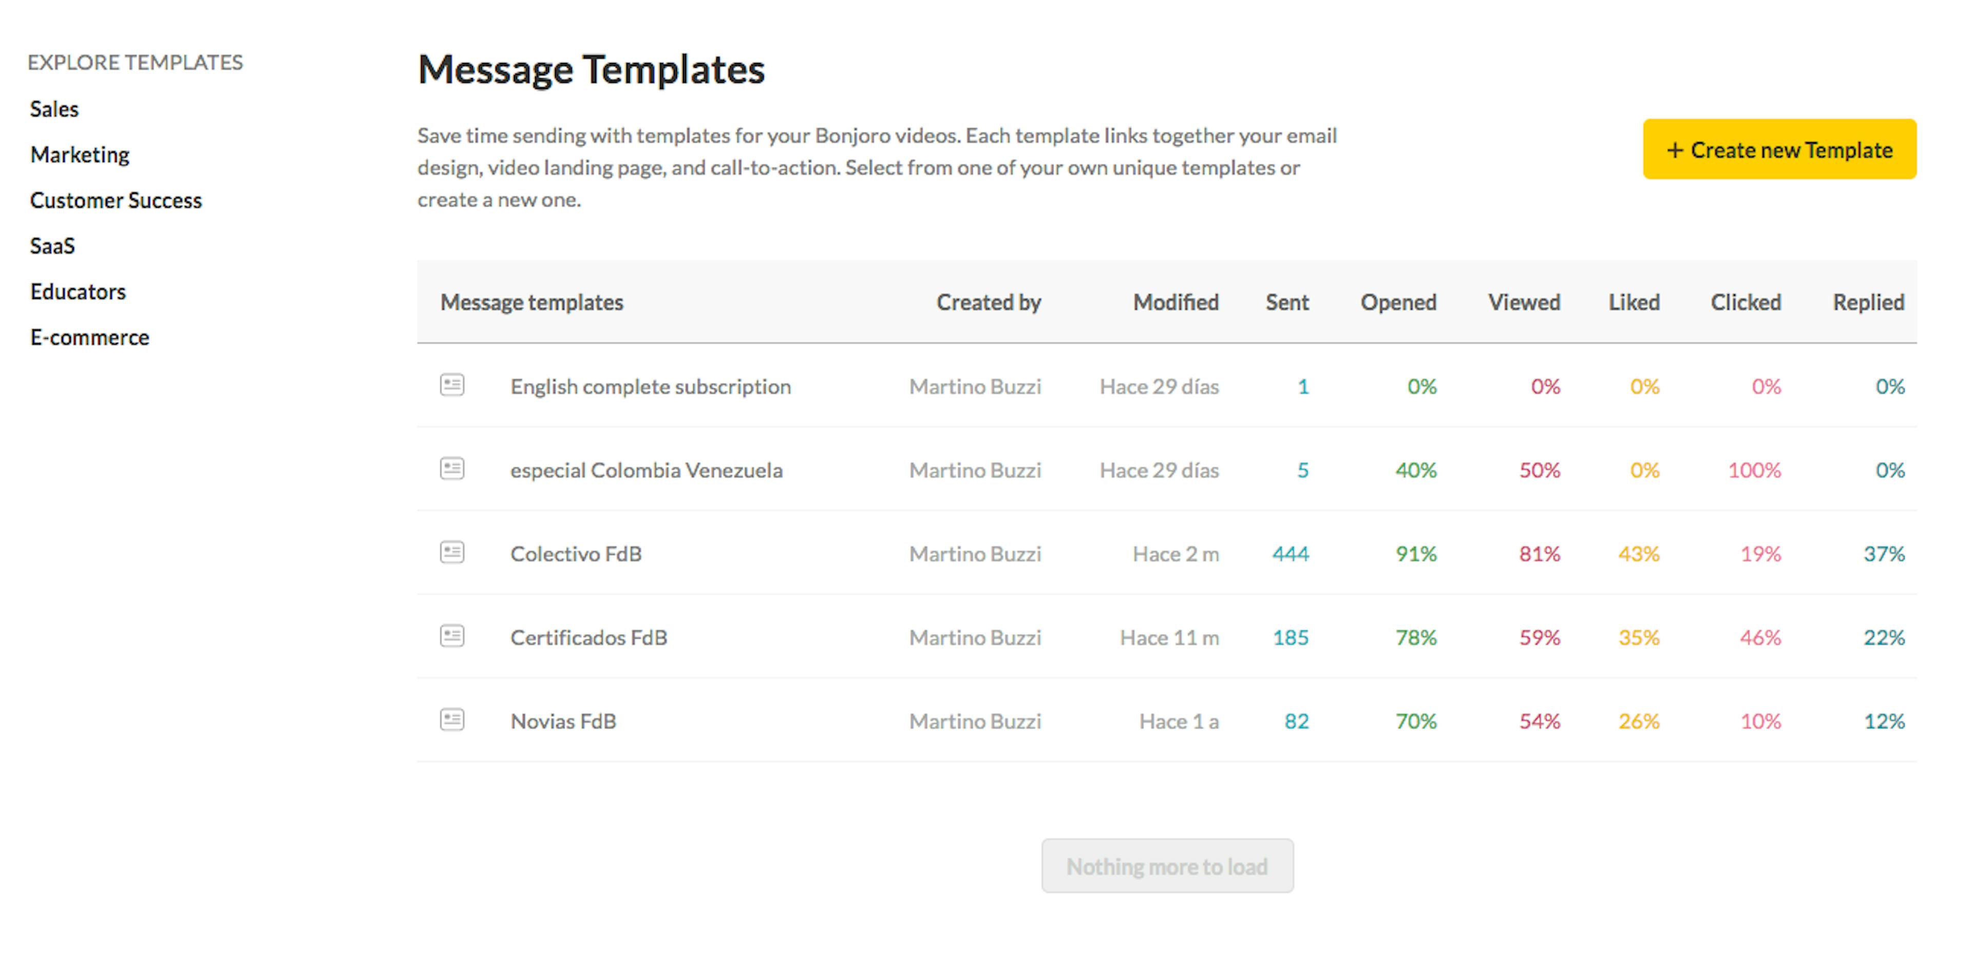Click 43% liked for Colectivo FdB
The width and height of the screenshot is (1972, 954).
click(1638, 554)
